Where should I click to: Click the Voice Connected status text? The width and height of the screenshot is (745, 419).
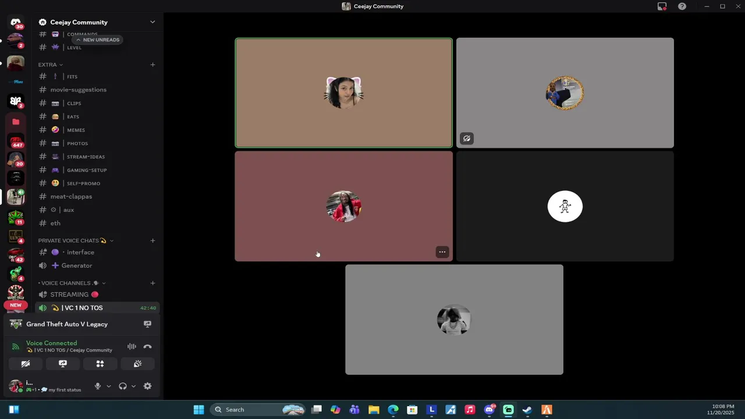click(51, 343)
